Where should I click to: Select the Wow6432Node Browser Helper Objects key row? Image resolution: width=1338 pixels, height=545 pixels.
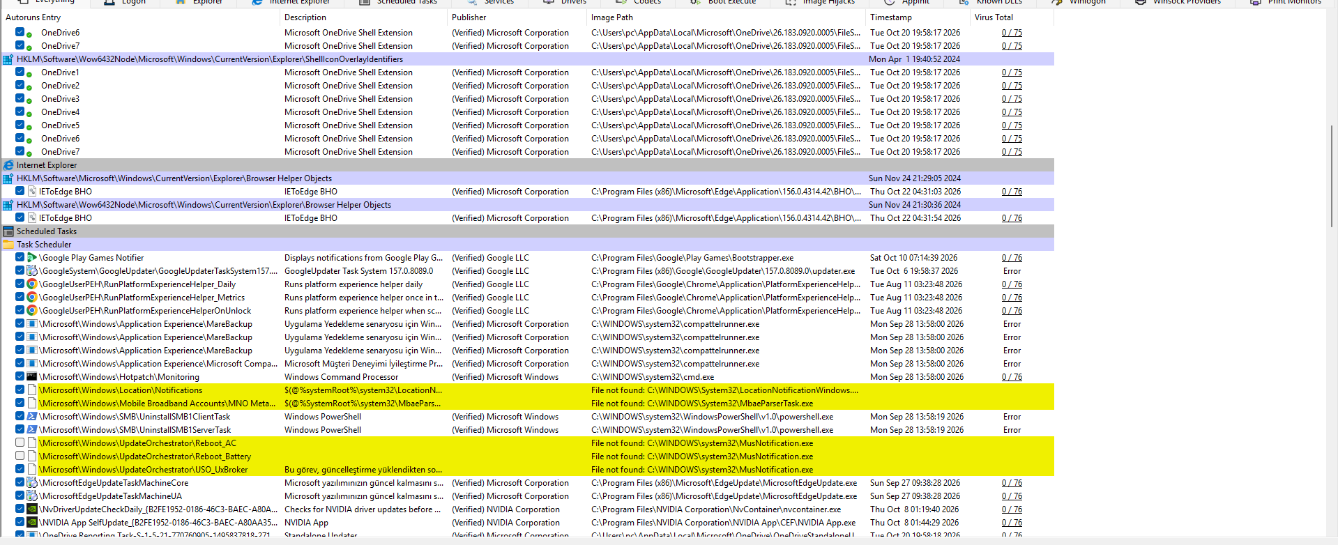pyautogui.click(x=528, y=205)
